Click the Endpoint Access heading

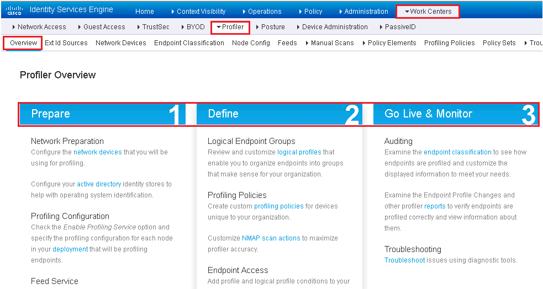pyautogui.click(x=238, y=270)
